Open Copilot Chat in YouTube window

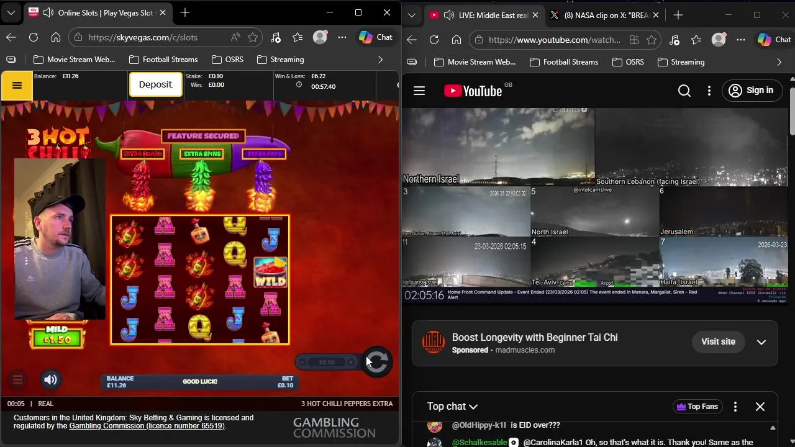[775, 40]
